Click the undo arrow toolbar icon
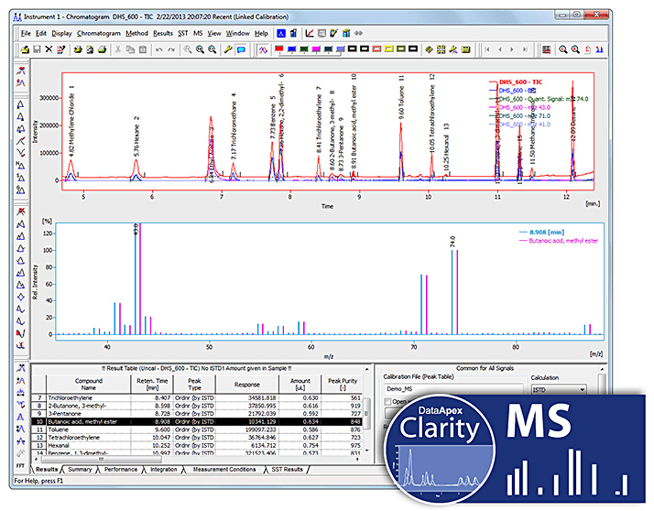This screenshot has height=511, width=654. tap(158, 49)
